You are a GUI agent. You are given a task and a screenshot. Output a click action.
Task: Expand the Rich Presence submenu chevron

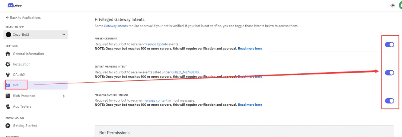pos(64,96)
